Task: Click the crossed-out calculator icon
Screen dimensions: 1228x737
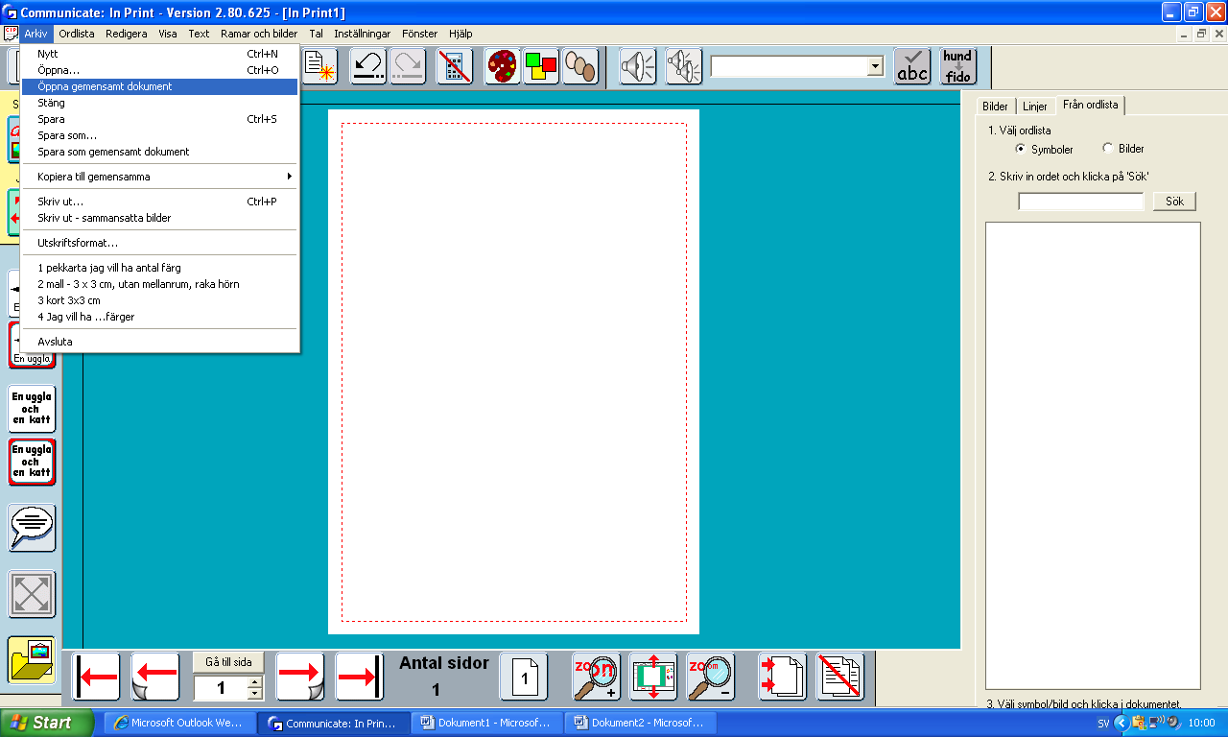Action: (x=454, y=66)
